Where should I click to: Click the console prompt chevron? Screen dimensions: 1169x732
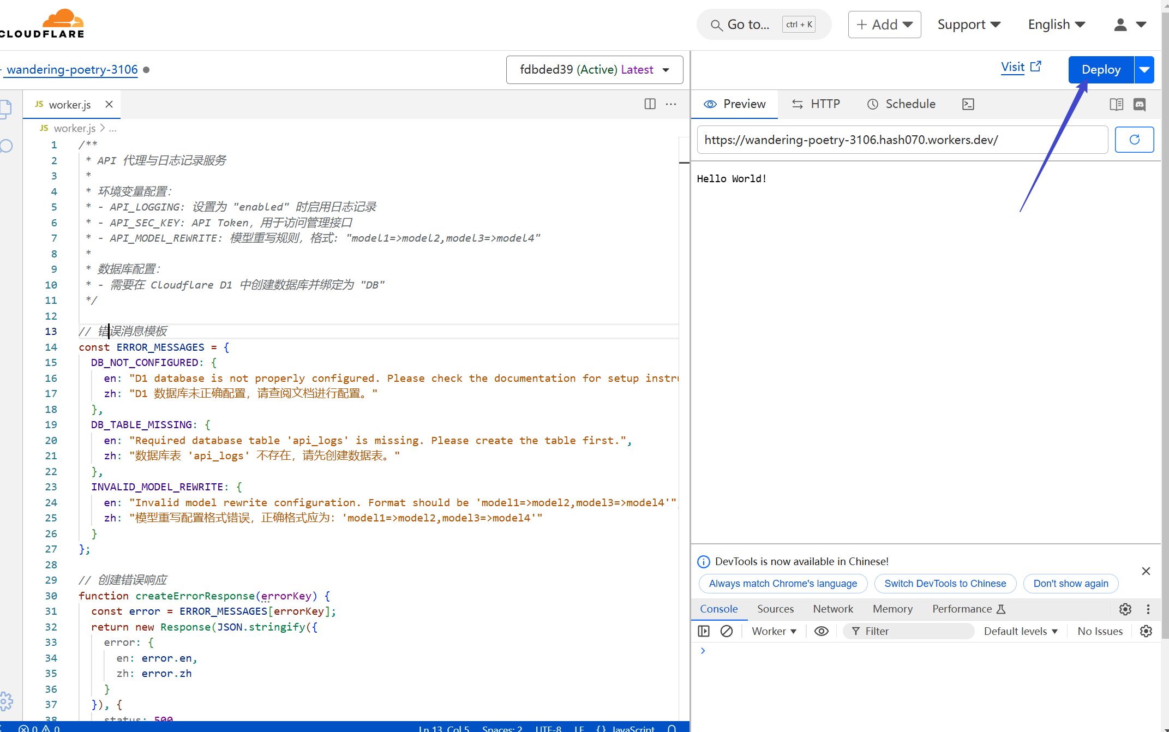pyautogui.click(x=703, y=651)
